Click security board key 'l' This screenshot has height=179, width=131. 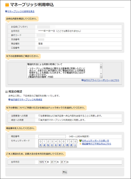click(x=64, y=145)
